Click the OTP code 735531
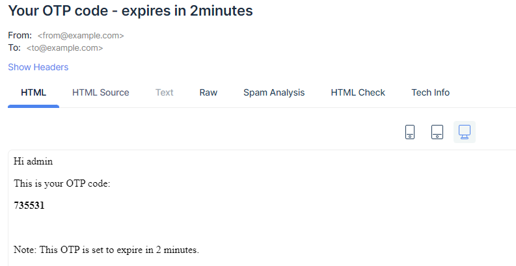The image size is (516, 266). coord(29,206)
